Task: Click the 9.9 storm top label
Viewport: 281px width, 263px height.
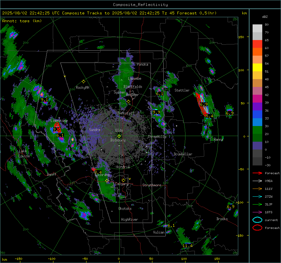Action: (156, 112)
